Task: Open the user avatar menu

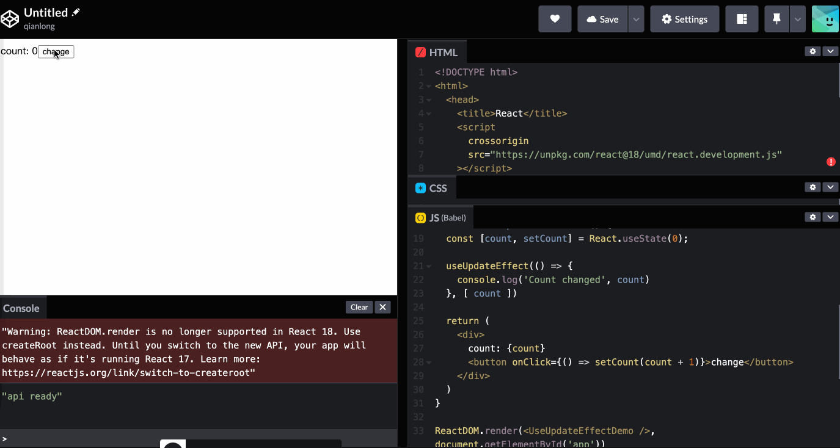Action: (x=825, y=19)
